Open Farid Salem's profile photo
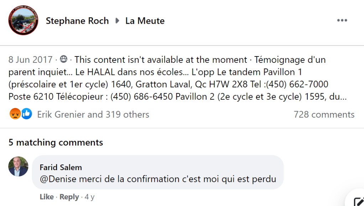 click(x=18, y=166)
